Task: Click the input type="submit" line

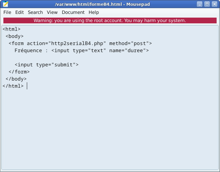Action: 47,65
